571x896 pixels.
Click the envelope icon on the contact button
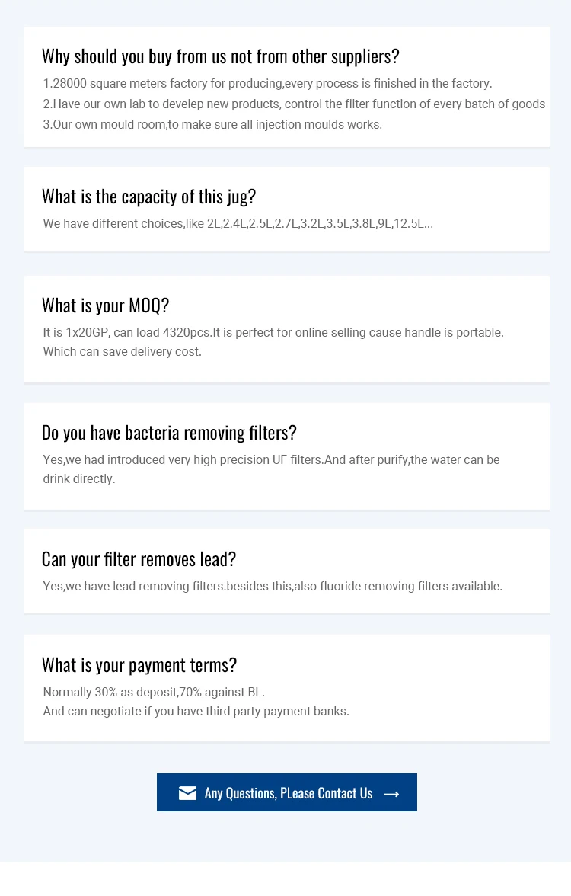pyautogui.click(x=187, y=792)
